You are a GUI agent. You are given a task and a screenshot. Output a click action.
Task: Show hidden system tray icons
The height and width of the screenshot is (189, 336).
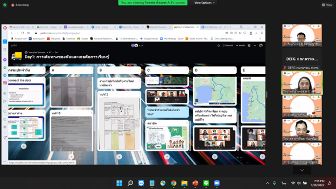pos(268,183)
